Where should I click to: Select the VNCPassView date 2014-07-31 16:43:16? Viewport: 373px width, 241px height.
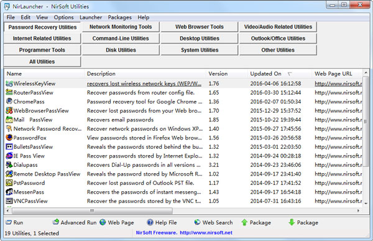275,201
